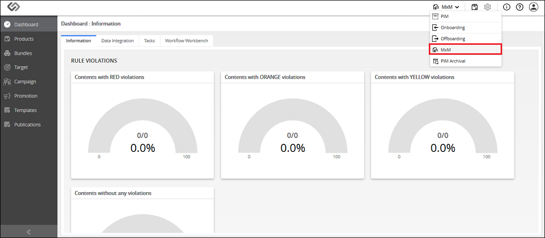
Task: Open Templates in the sidebar
Action: pos(28,111)
